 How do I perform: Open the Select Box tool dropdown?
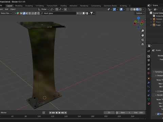[6, 13]
